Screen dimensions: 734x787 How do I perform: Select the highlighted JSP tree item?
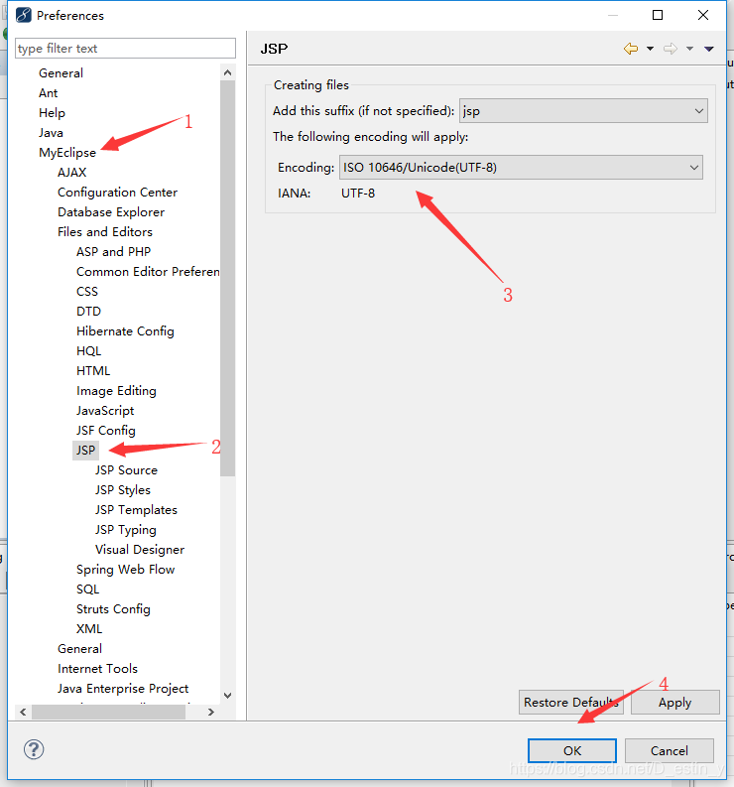(85, 451)
